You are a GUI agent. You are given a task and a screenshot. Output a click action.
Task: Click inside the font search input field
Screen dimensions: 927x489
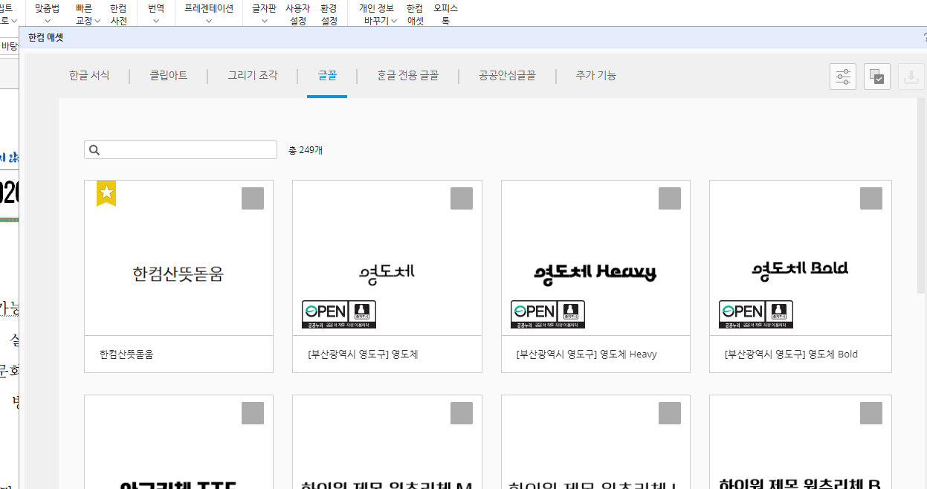click(181, 150)
